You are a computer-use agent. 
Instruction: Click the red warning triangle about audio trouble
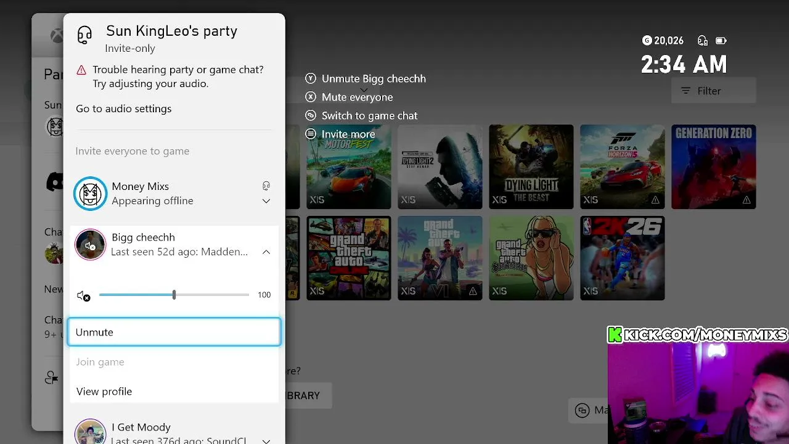click(x=81, y=70)
